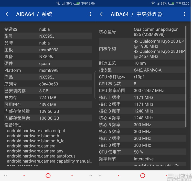This screenshot has height=181, width=192.
Task: Select android.hardware.bluetooth_le feature entry
Action: tap(36, 141)
